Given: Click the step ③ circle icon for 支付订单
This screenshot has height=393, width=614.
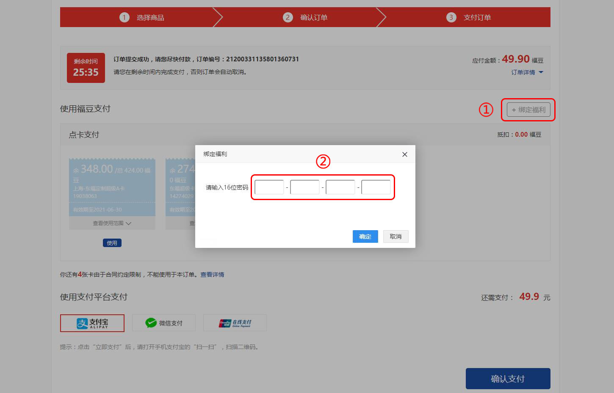Looking at the screenshot, I should coord(451,17).
